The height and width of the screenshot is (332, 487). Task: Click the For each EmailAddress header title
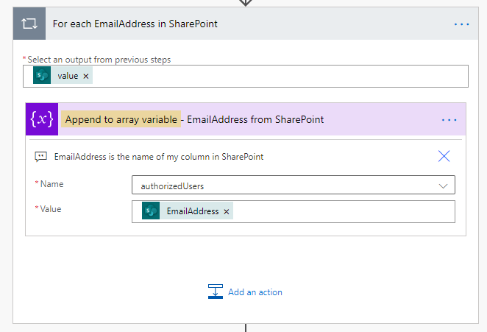pyautogui.click(x=135, y=24)
